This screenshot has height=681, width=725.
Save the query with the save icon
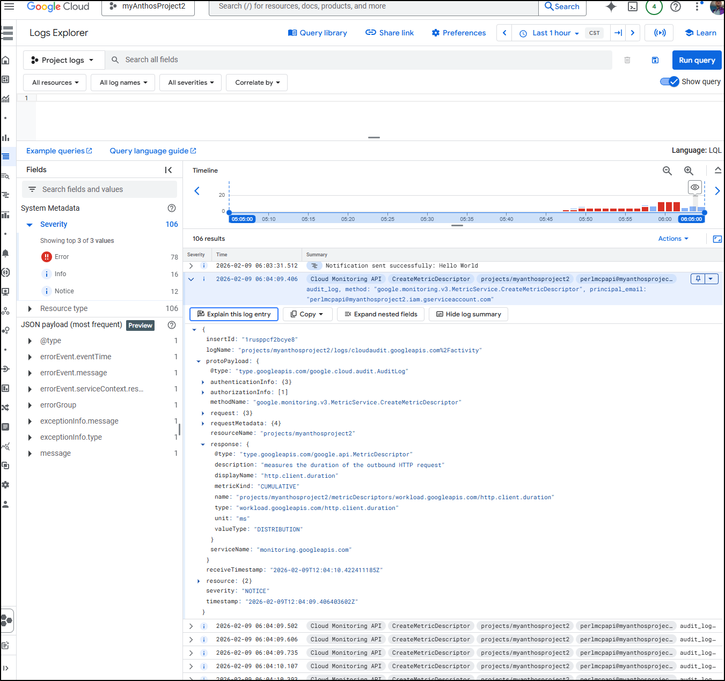(x=655, y=60)
